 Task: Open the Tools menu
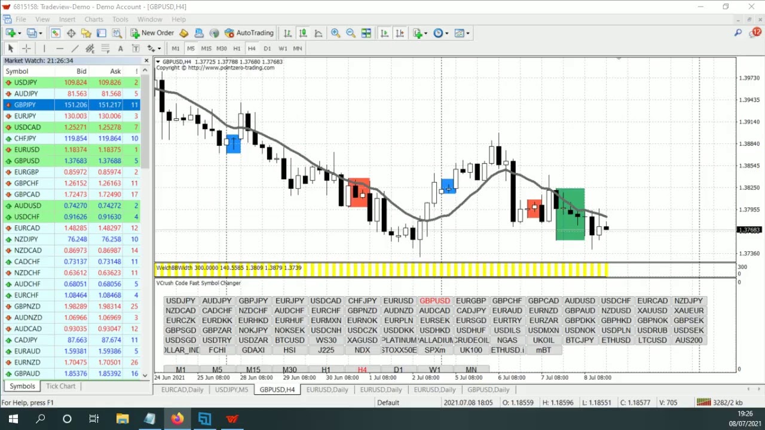120,20
